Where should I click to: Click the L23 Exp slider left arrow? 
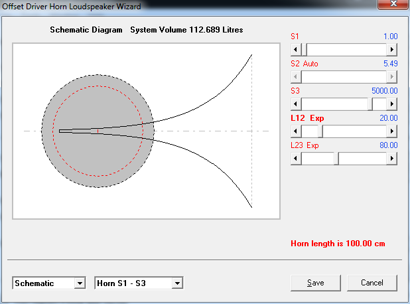pyautogui.click(x=296, y=158)
